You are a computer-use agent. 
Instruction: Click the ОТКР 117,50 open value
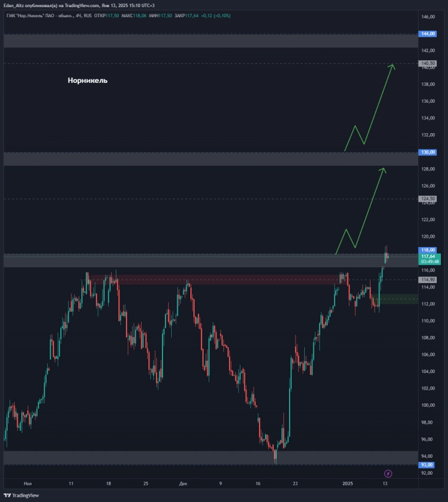tap(106, 16)
